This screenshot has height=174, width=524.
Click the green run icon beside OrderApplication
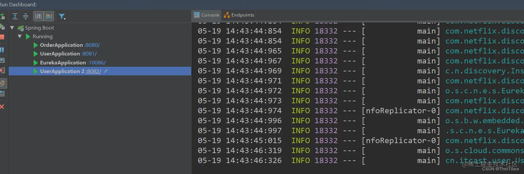tap(35, 45)
